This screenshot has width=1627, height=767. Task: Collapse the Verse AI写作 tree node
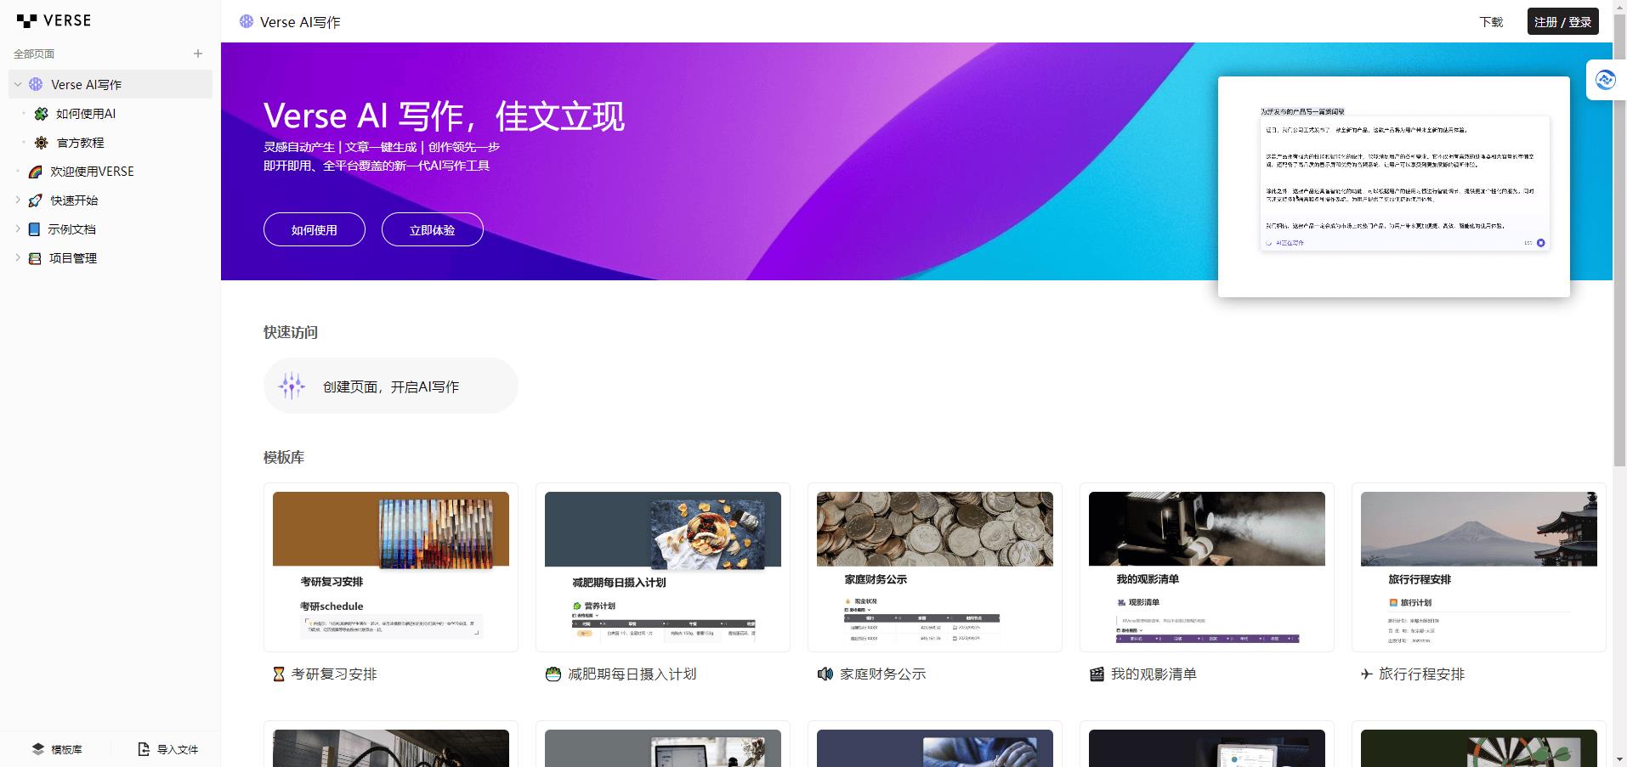18,84
